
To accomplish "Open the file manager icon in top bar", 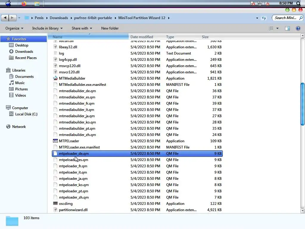I will click(x=37, y=4).
